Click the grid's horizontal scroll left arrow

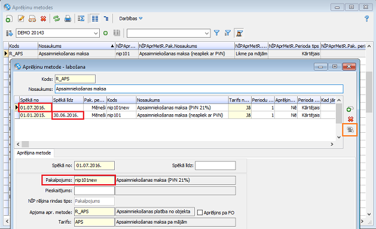(18, 144)
